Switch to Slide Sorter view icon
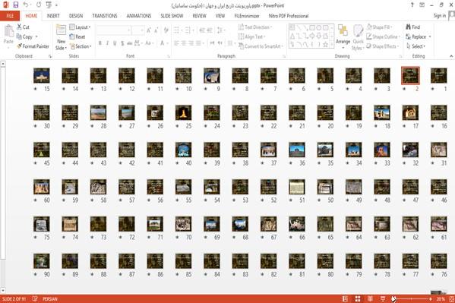 point(358,298)
